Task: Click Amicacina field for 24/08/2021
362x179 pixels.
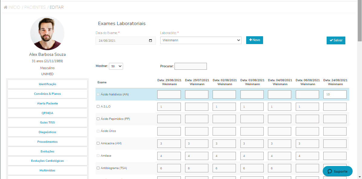Action: pos(335,143)
